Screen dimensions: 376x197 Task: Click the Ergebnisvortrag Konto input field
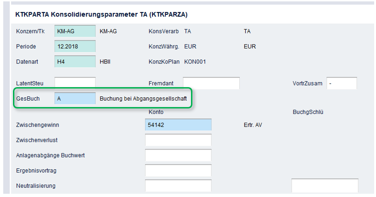click(178, 171)
